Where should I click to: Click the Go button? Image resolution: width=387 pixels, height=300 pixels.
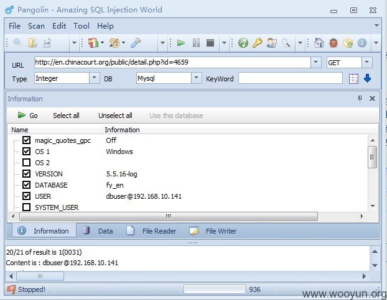[x=27, y=116]
